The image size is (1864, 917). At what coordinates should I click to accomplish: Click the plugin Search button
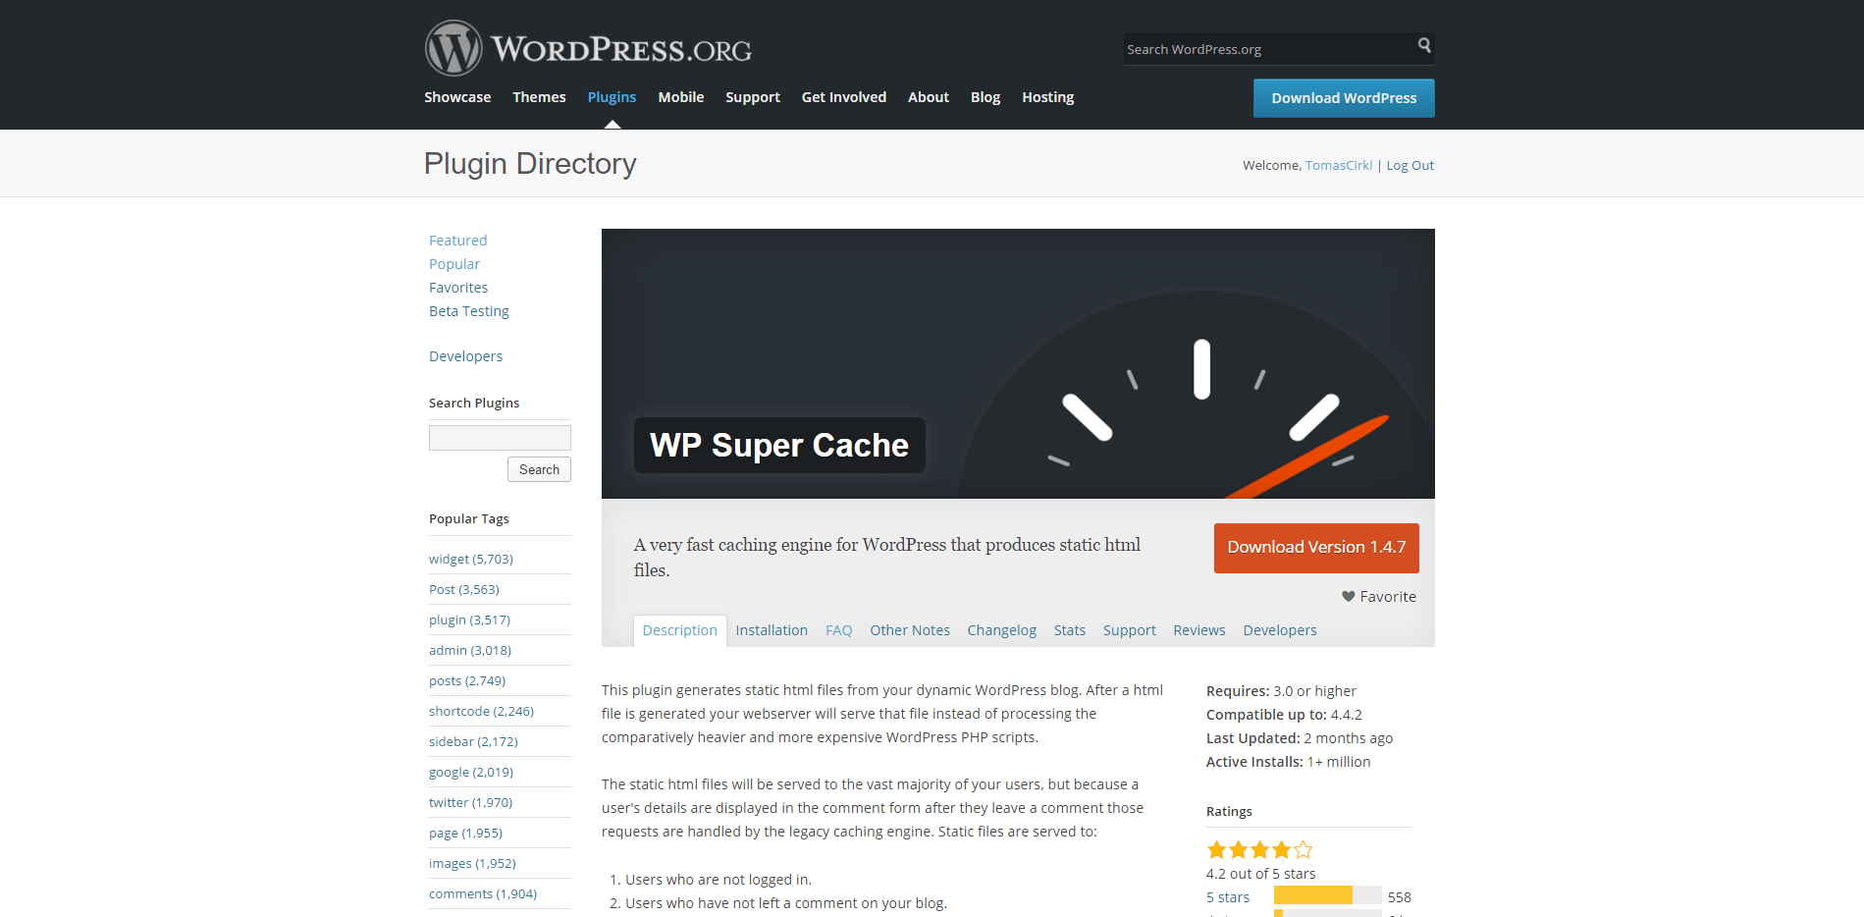pyautogui.click(x=539, y=469)
